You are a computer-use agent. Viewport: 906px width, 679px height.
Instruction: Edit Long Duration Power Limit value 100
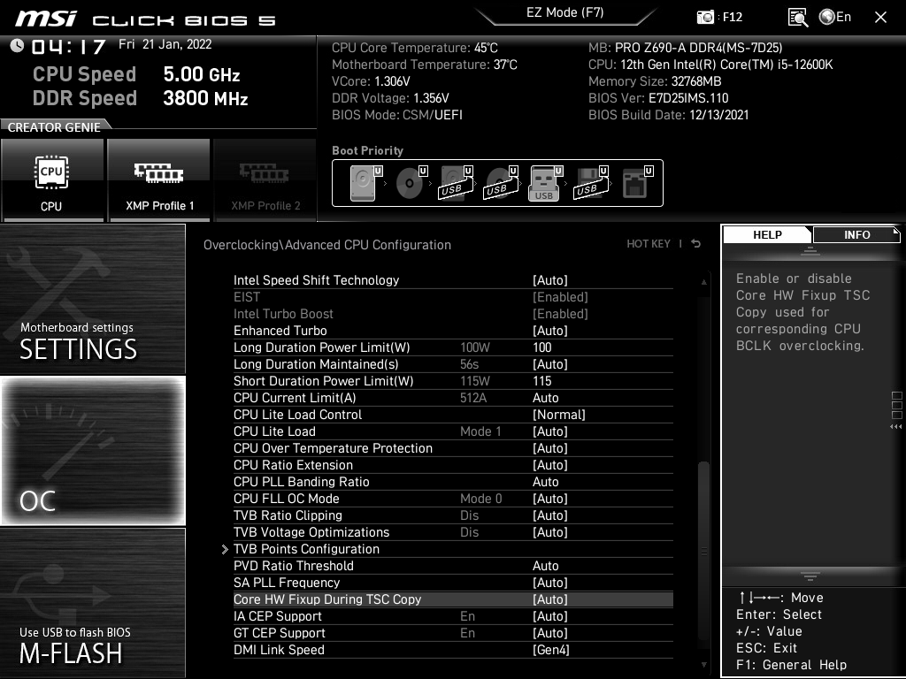pyautogui.click(x=542, y=347)
